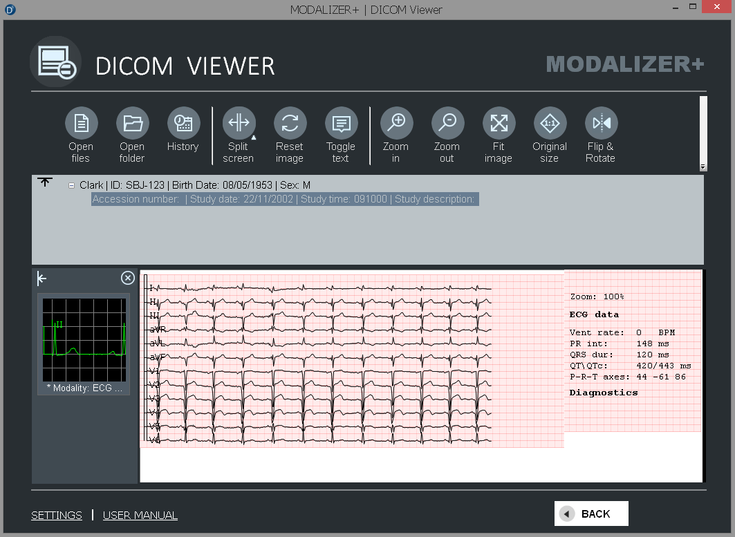The image size is (735, 537).
Task: Collapse the thumbnail sidebar with arrow
Action: click(x=42, y=279)
